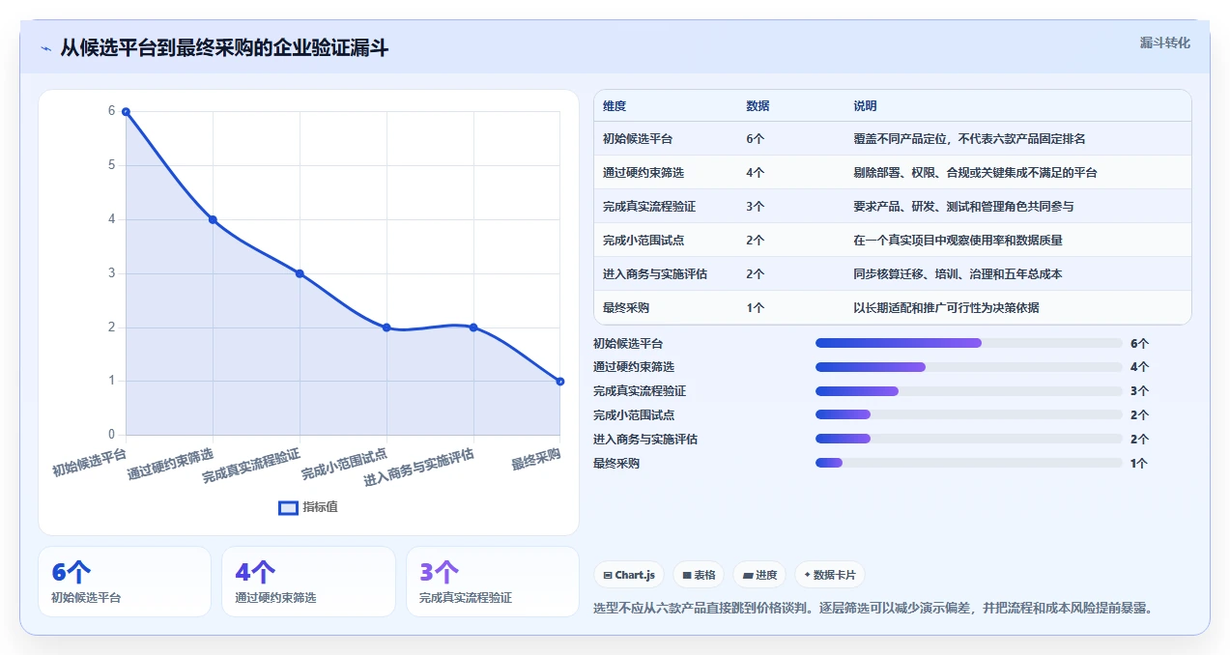
Task: Click description 剔除部署、权限、合规或关键集成不满足的平台
Action: point(975,173)
